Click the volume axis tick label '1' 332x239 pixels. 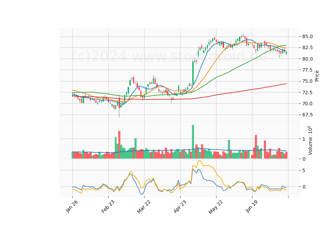coord(304,139)
